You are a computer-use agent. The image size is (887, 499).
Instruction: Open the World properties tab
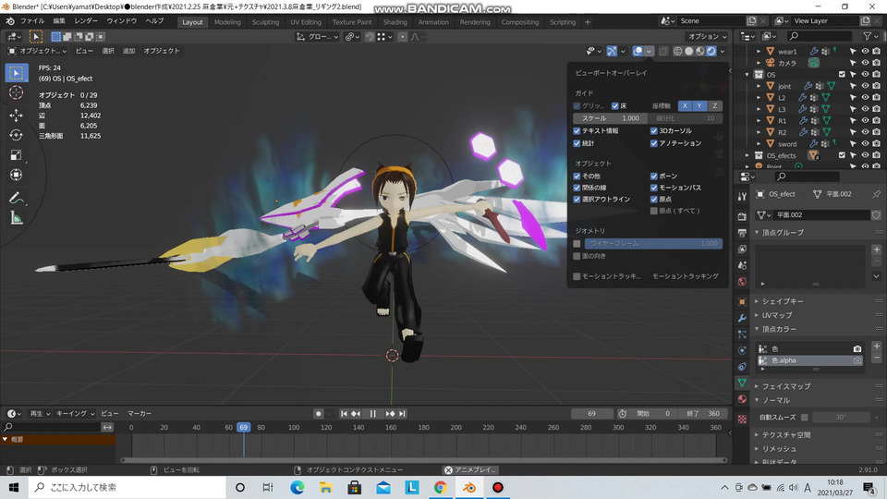742,282
